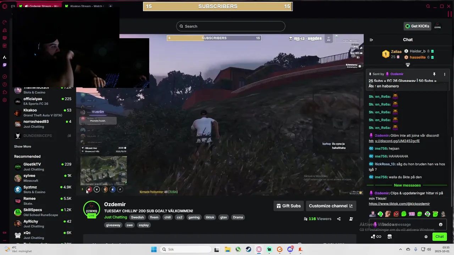
Task: Open the emoji picker in message box
Action: click(x=441, y=225)
